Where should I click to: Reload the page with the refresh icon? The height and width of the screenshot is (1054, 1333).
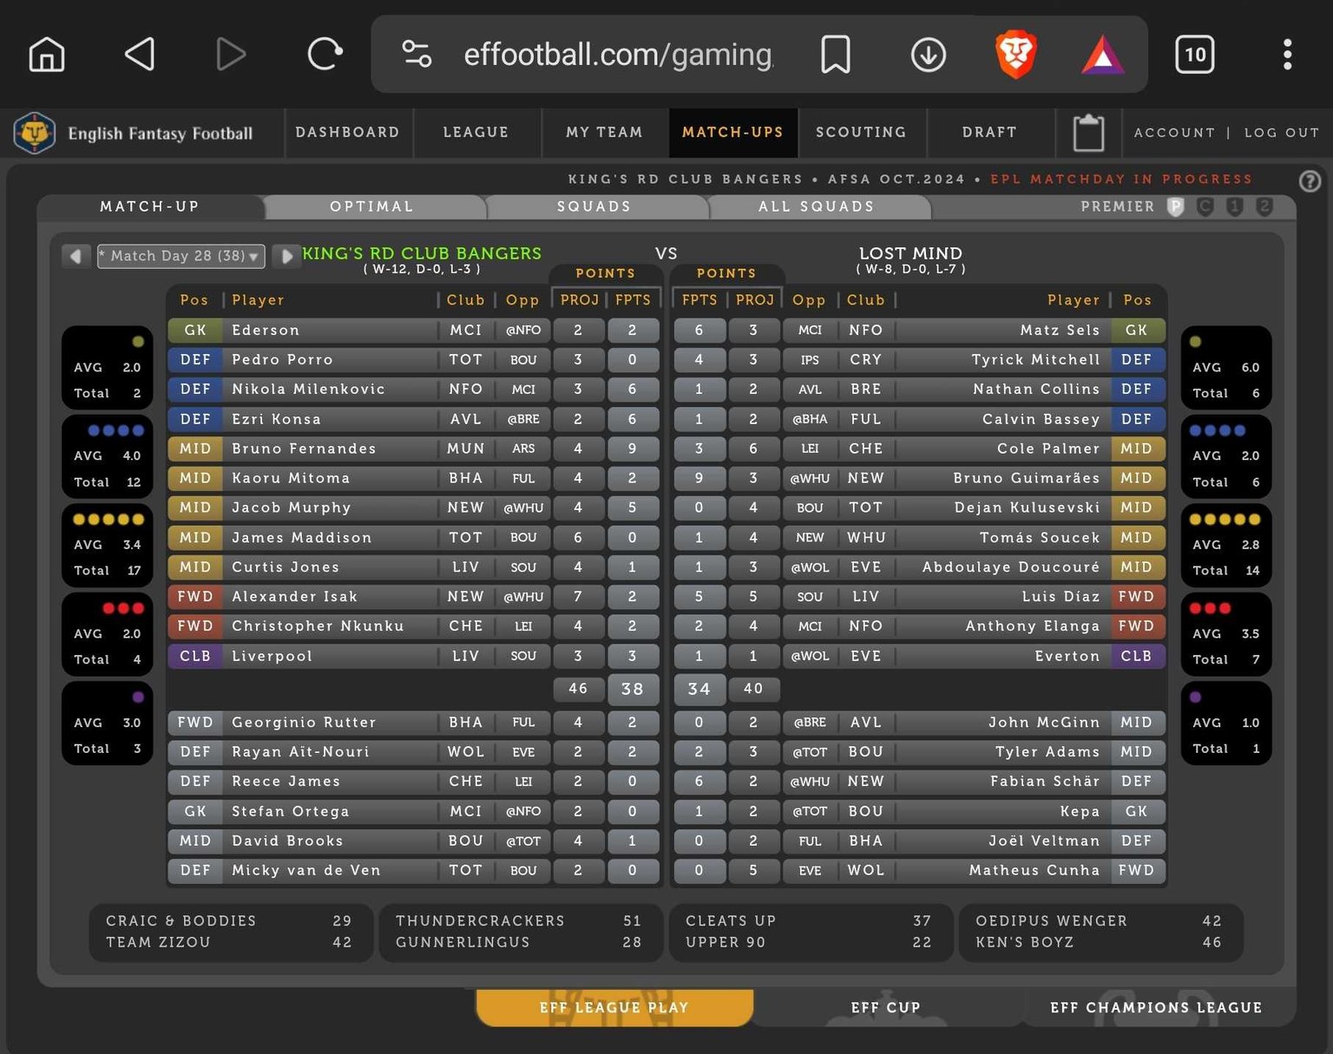(x=325, y=55)
